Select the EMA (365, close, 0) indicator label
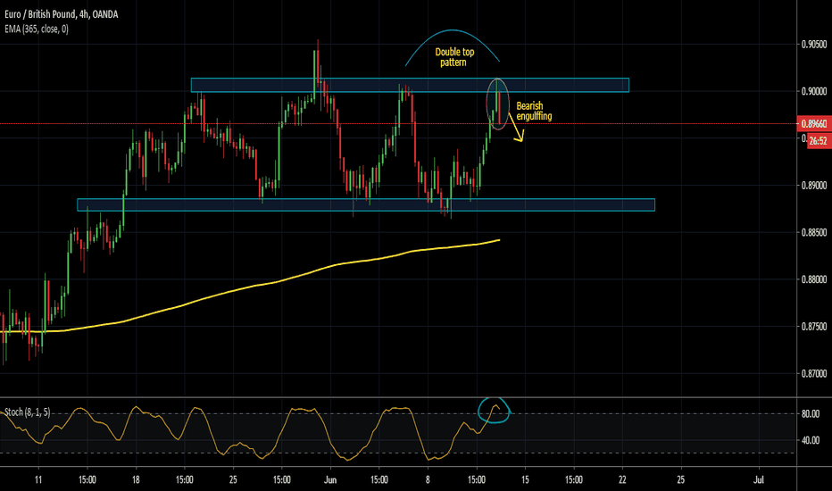The width and height of the screenshot is (832, 491). 36,29
